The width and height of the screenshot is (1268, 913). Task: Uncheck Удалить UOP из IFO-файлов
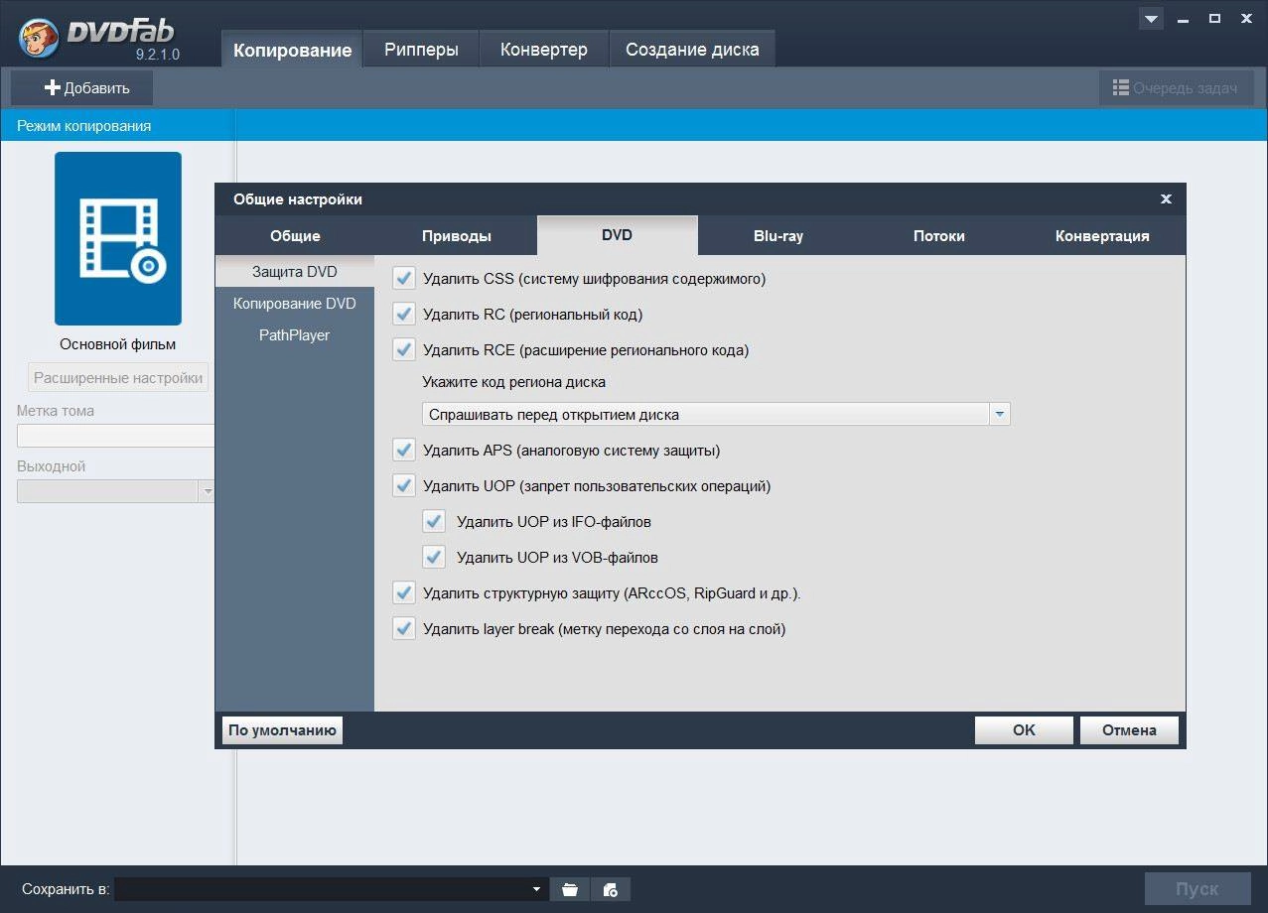click(x=434, y=522)
